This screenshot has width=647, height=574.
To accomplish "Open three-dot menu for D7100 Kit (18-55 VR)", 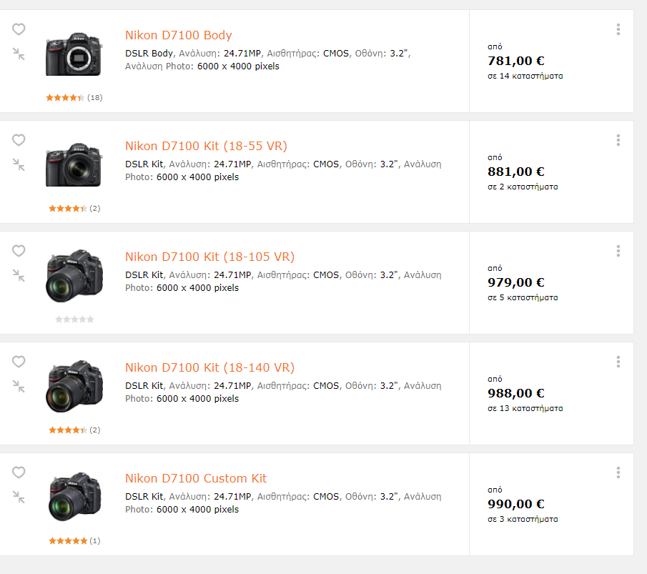I will [618, 140].
